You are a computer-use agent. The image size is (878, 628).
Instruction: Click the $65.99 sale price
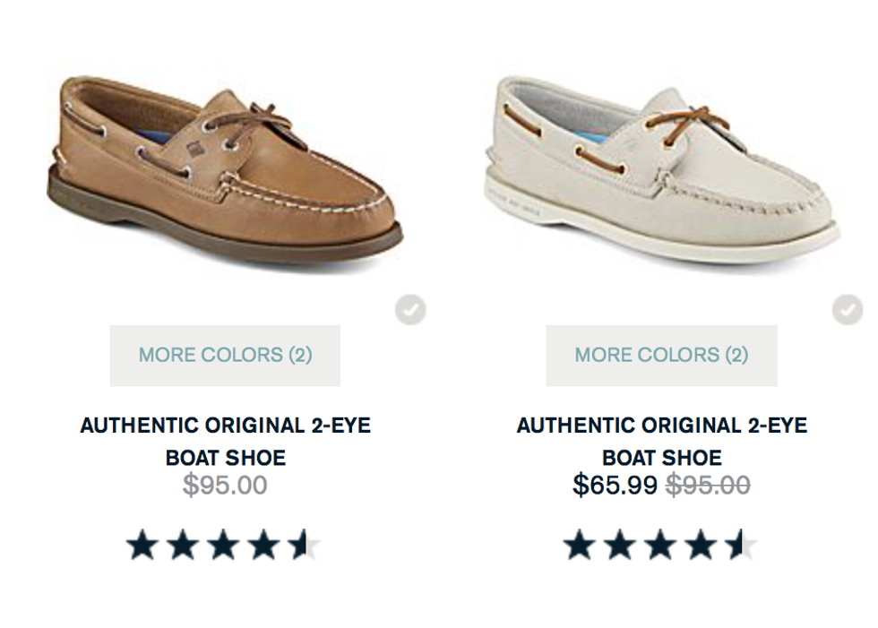coord(615,486)
